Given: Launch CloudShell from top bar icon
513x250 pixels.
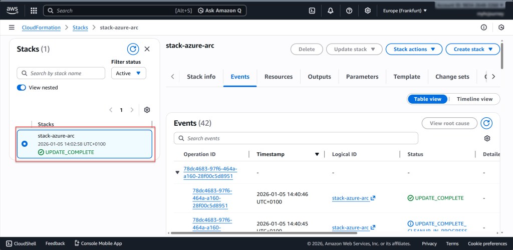Looking at the screenshot, I should point(312,11).
